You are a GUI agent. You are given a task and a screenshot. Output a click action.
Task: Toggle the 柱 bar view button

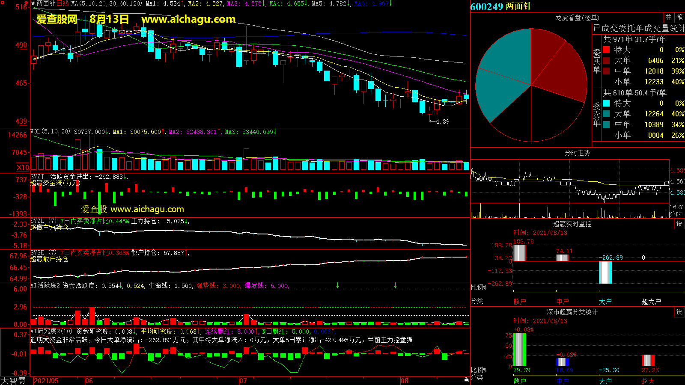click(669, 18)
